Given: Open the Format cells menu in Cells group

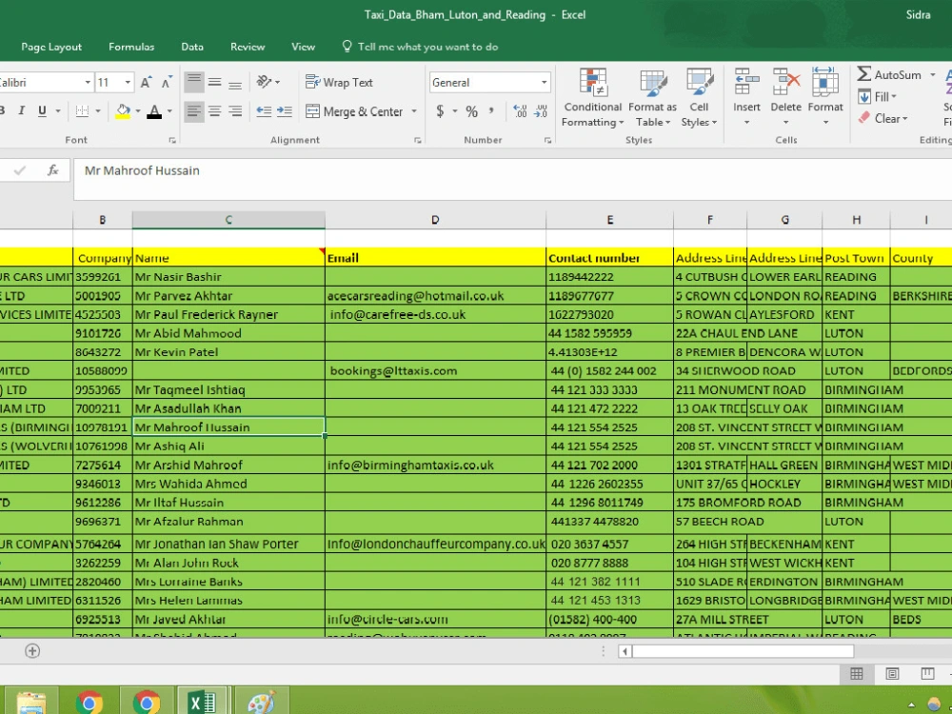Looking at the screenshot, I should point(825,97).
